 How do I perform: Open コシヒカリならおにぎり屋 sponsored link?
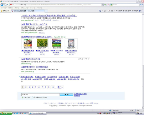[31, 59]
